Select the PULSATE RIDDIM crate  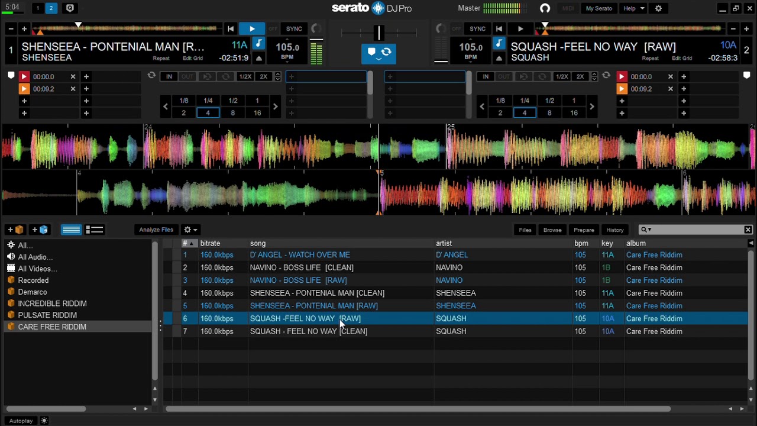click(x=47, y=315)
